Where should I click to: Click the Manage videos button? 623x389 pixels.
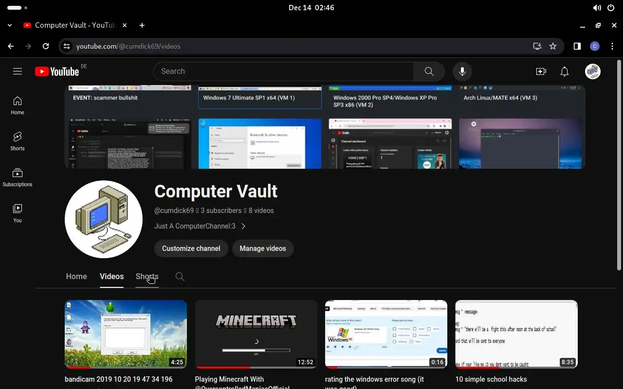pyautogui.click(x=263, y=248)
